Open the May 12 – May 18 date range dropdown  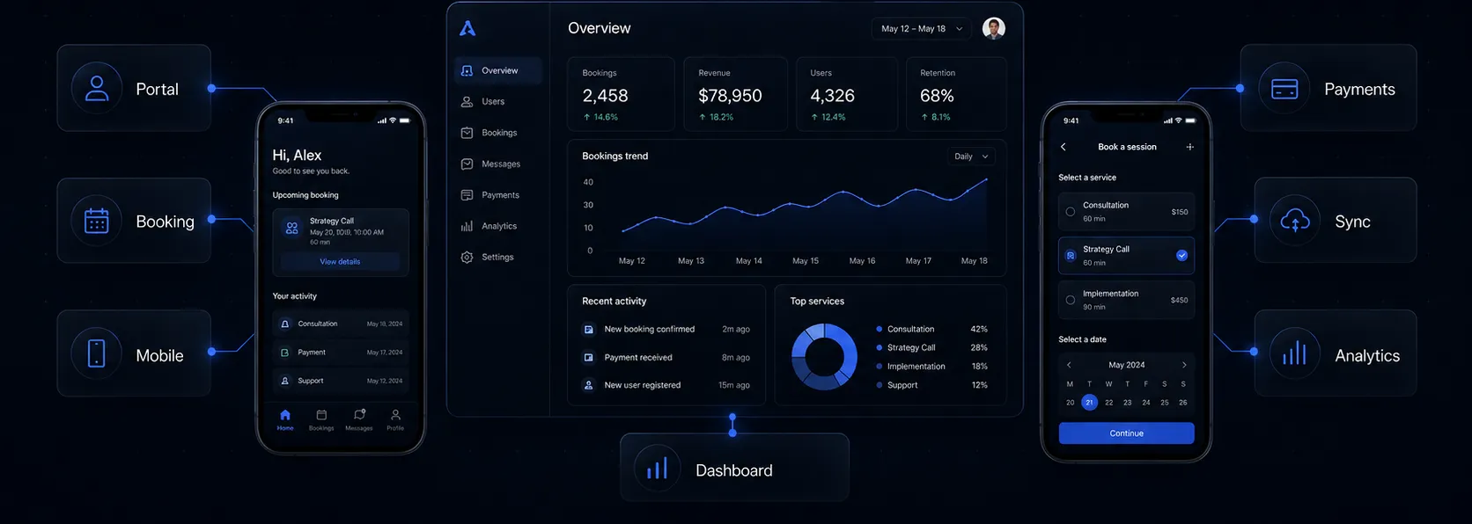coord(922,29)
